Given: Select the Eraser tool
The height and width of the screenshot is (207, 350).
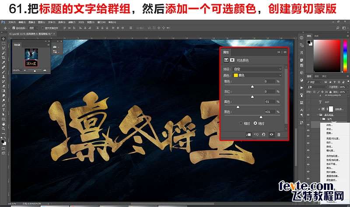Looking at the screenshot, I should coord(3,86).
